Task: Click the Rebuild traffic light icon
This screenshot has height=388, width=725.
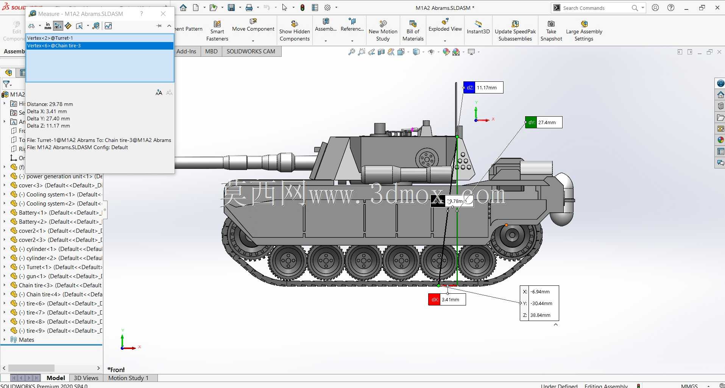Action: [x=302, y=8]
